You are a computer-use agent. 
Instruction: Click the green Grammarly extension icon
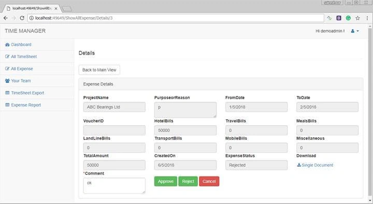click(x=348, y=18)
